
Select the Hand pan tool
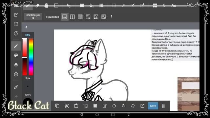[x=46, y=6]
